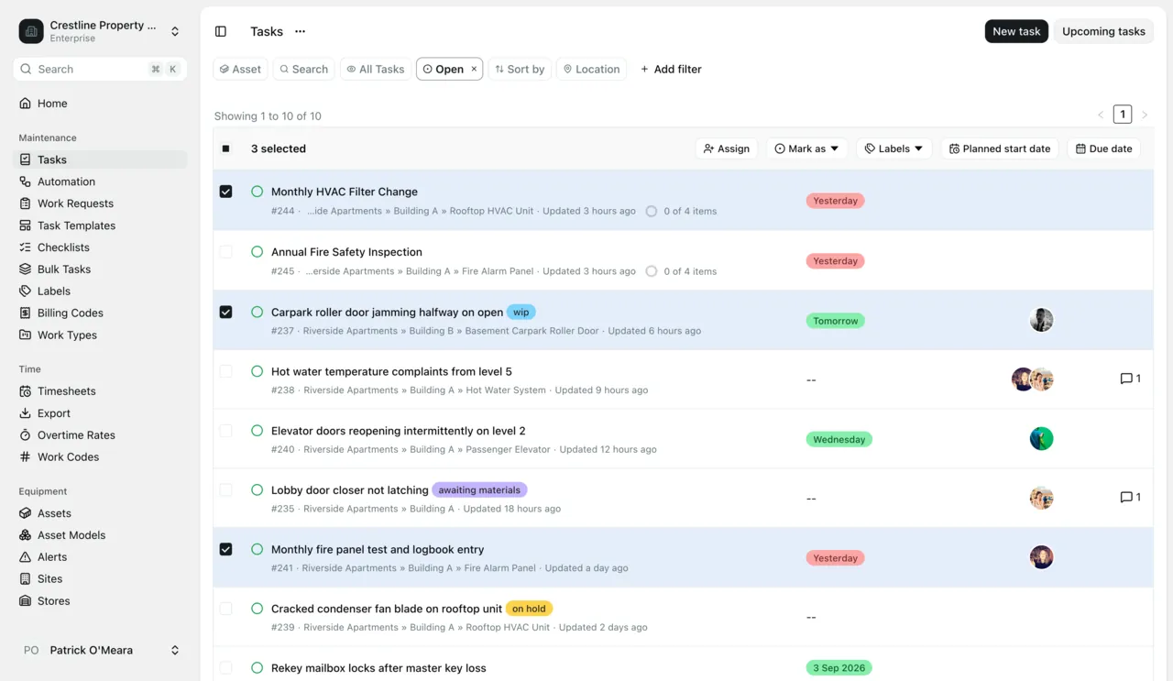Image resolution: width=1173 pixels, height=681 pixels.
Task: Click the Search filter chip
Action: (303, 69)
